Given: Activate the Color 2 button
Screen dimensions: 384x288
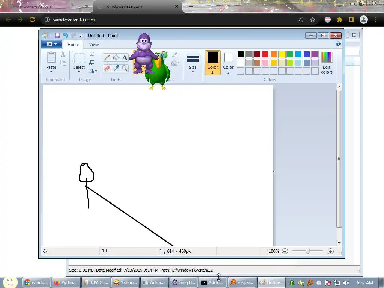Looking at the screenshot, I should [x=228, y=63].
